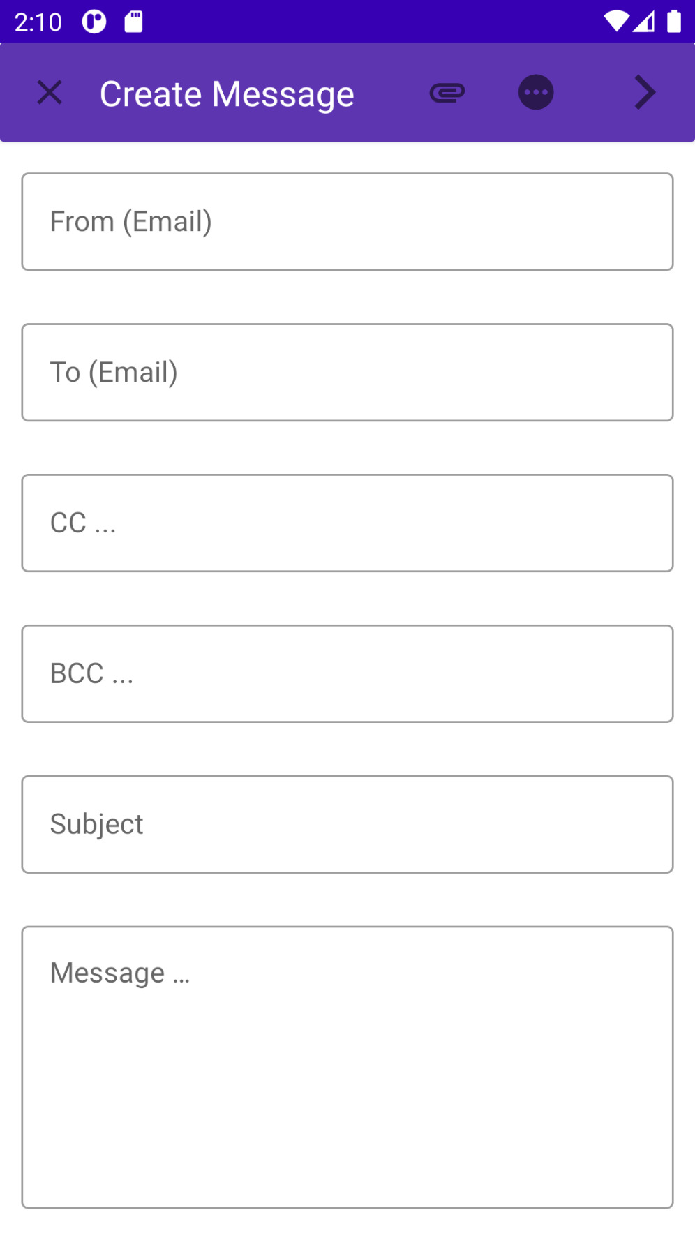Screen dimensions: 695x1240
Task: Click the battery icon in status bar
Action: tap(673, 22)
